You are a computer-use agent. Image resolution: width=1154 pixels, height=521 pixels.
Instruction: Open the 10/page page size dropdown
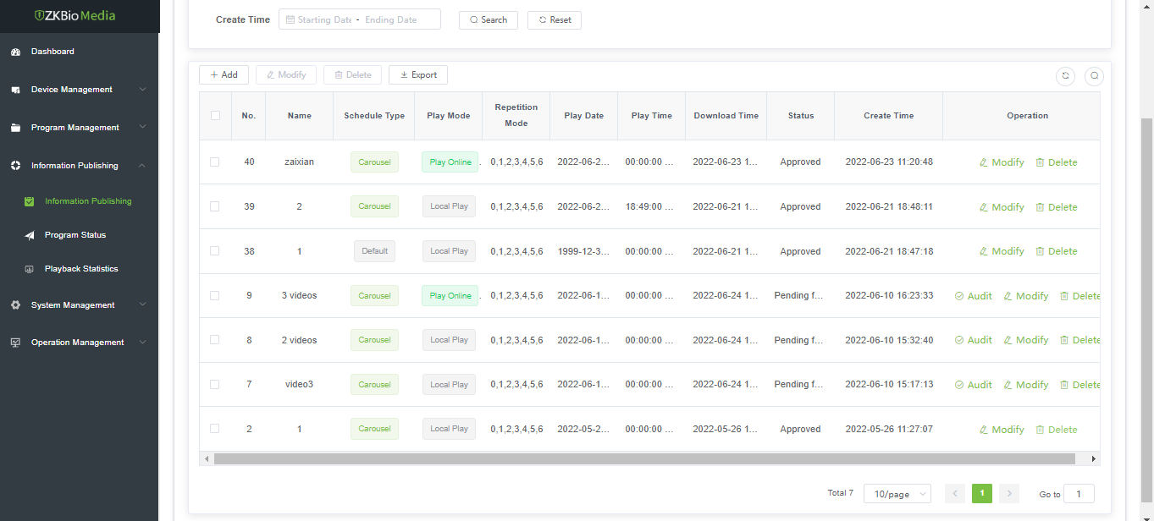pos(897,494)
